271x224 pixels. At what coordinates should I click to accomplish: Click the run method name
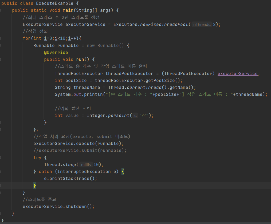80,59
